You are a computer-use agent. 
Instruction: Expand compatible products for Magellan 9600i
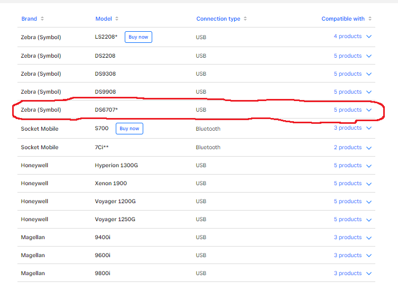coord(369,256)
